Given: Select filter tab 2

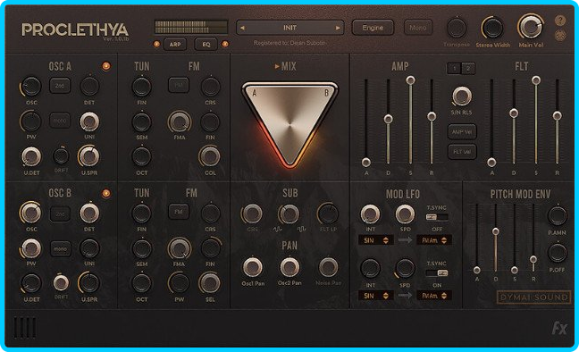Looking at the screenshot, I should coord(468,68).
